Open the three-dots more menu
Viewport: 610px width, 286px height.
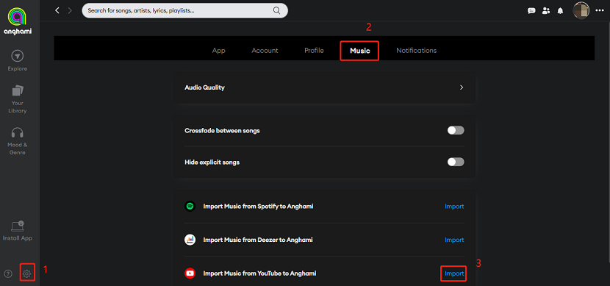point(600,10)
